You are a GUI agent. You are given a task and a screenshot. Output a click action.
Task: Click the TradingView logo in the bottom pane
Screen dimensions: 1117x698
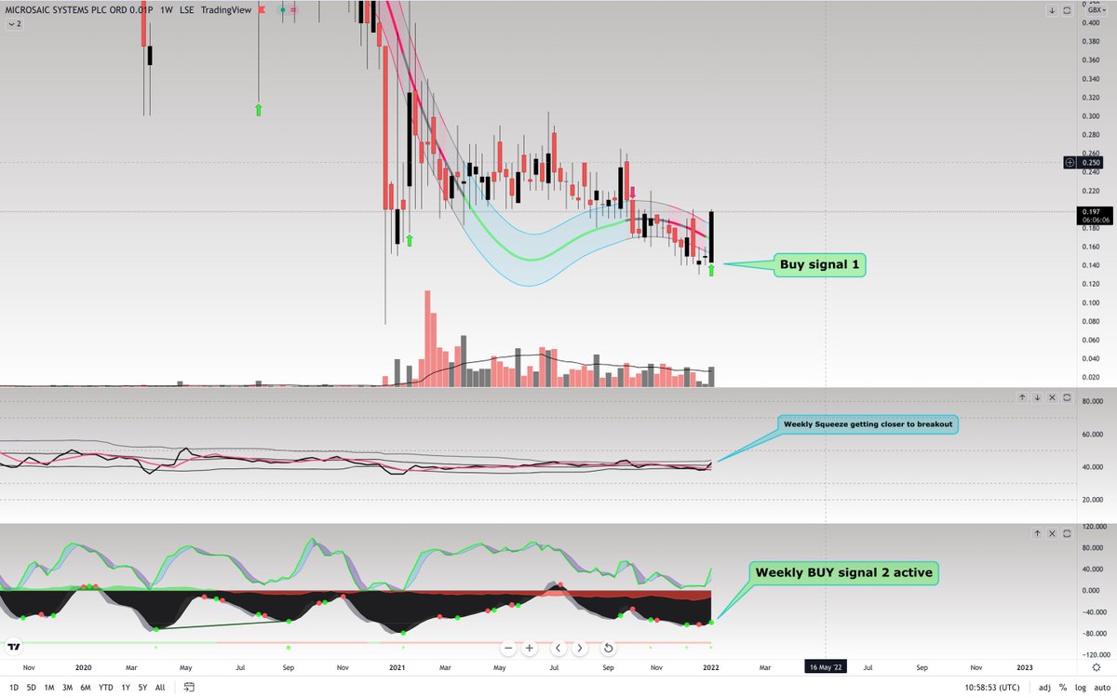pyautogui.click(x=14, y=646)
